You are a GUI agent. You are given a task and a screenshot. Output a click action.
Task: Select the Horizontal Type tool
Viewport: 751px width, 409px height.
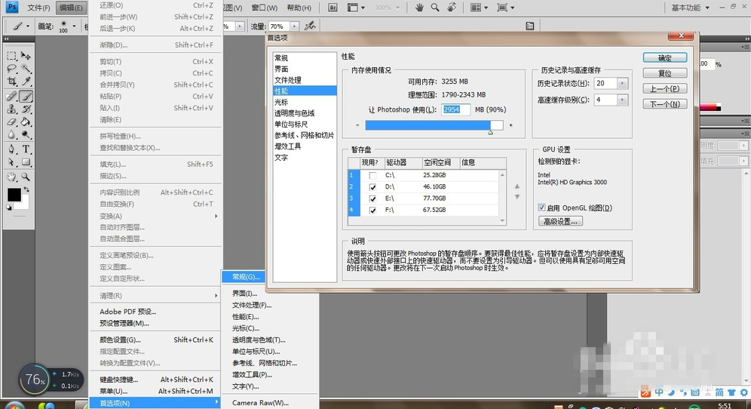[26, 149]
